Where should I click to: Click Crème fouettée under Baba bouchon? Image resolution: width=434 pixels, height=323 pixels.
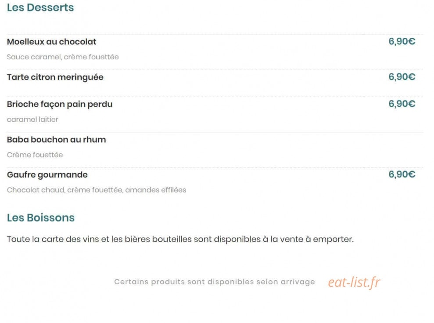coord(35,155)
